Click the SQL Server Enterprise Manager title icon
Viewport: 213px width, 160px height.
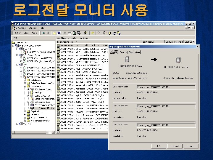(13, 24)
